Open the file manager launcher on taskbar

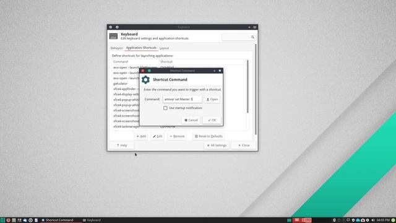14,221
